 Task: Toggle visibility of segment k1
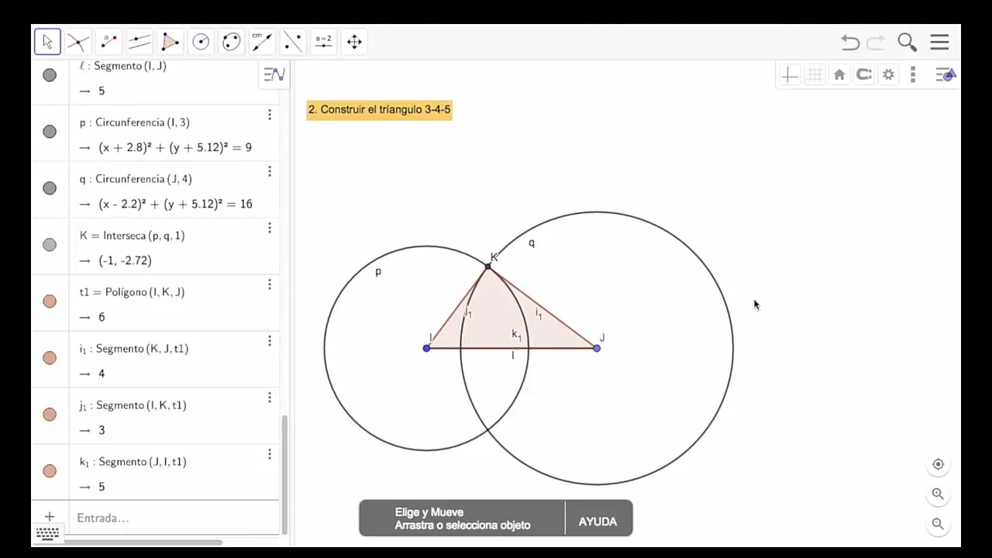pyautogui.click(x=50, y=471)
